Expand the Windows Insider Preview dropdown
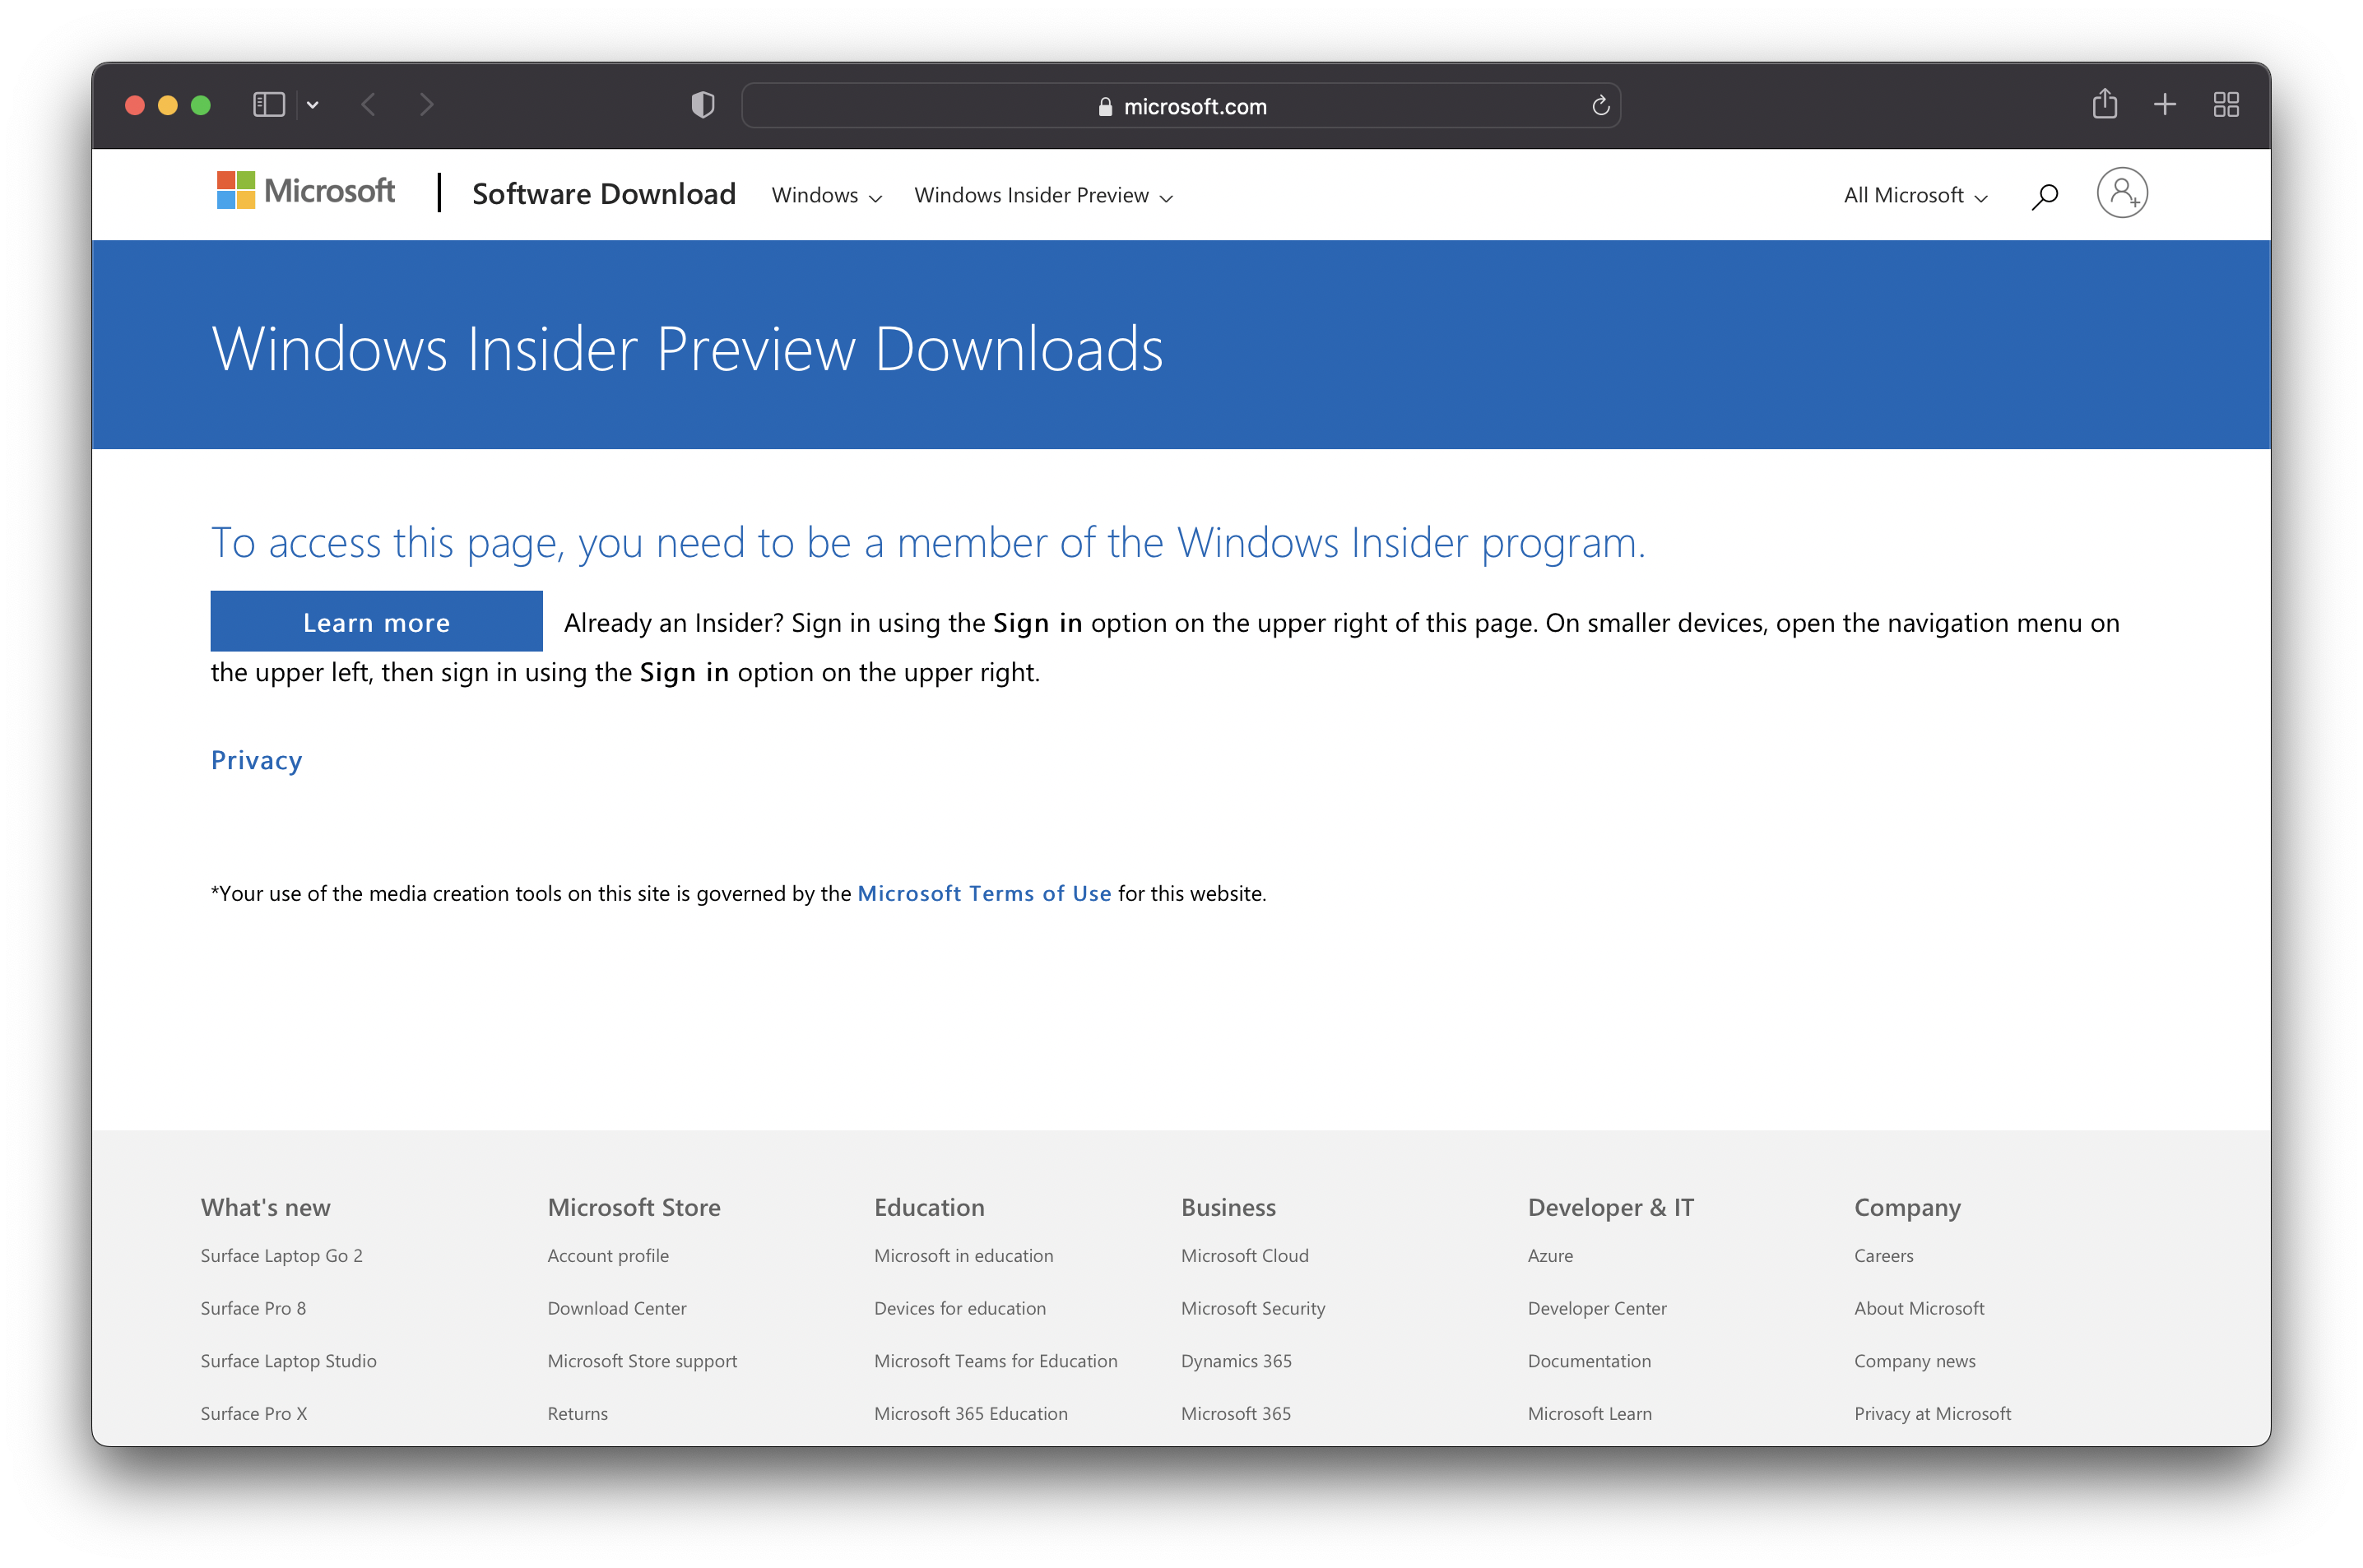This screenshot has width=2363, height=1568. point(1043,196)
